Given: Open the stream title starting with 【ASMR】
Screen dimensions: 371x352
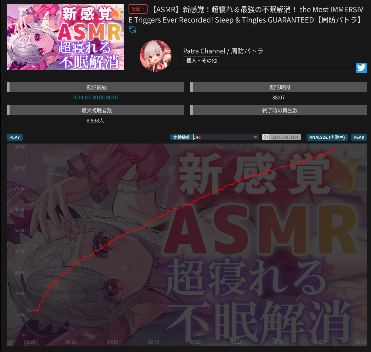Looking at the screenshot, I should point(246,15).
